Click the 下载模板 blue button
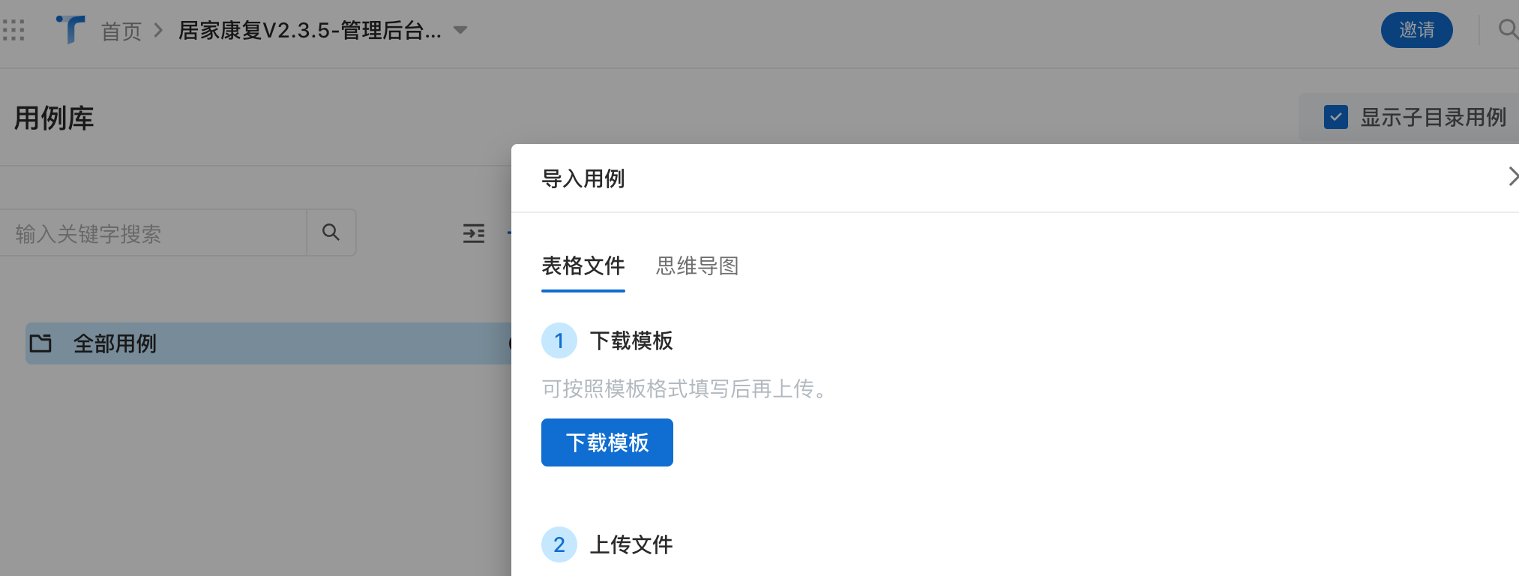The height and width of the screenshot is (576, 1519). coord(607,442)
